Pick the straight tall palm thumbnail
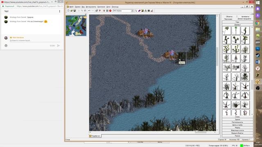 236,31
